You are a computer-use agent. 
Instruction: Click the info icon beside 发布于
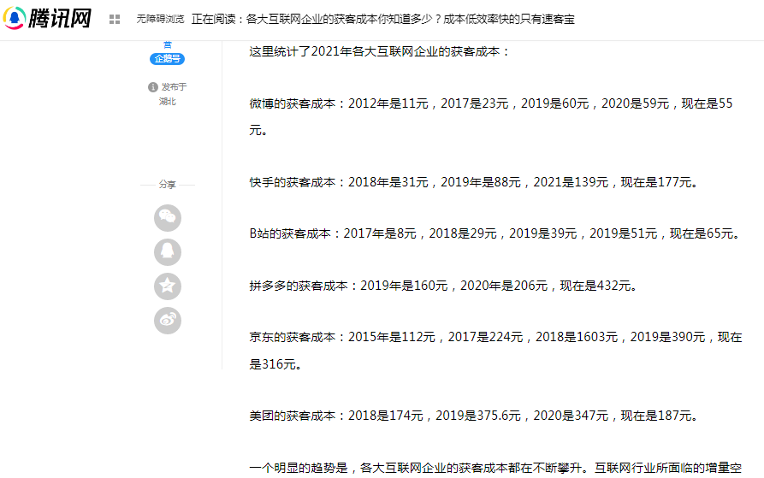pos(153,86)
